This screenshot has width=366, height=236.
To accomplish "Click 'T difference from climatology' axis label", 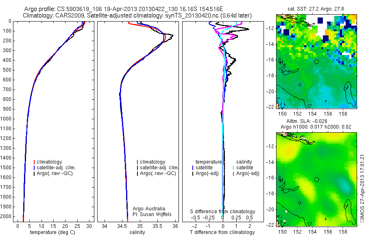I will [x=222, y=232].
